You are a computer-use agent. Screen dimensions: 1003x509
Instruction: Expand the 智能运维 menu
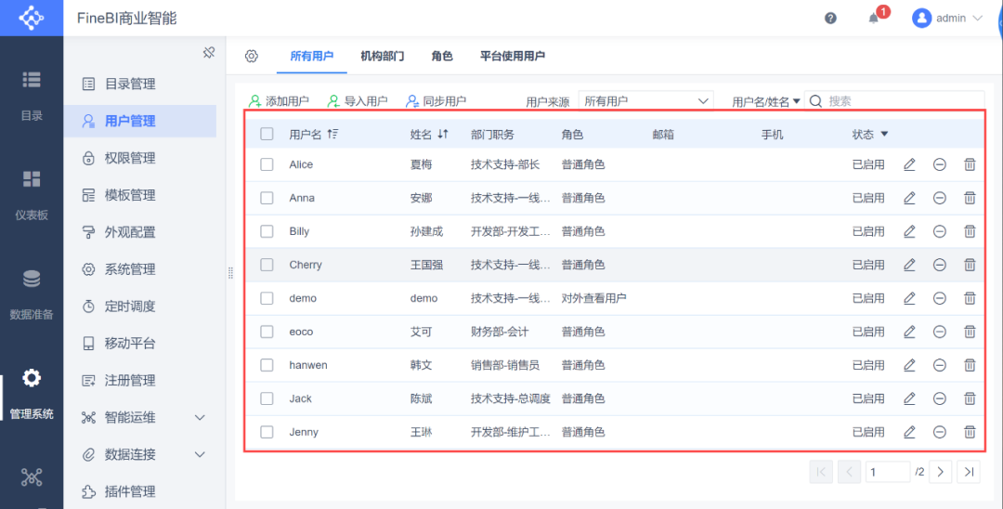[200, 418]
